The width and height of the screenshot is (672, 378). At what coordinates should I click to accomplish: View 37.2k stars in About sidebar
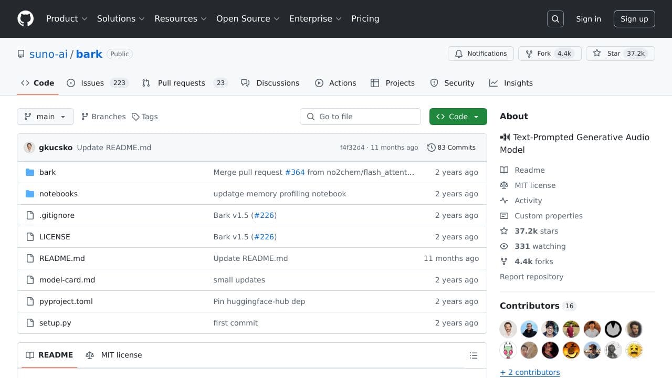click(529, 231)
